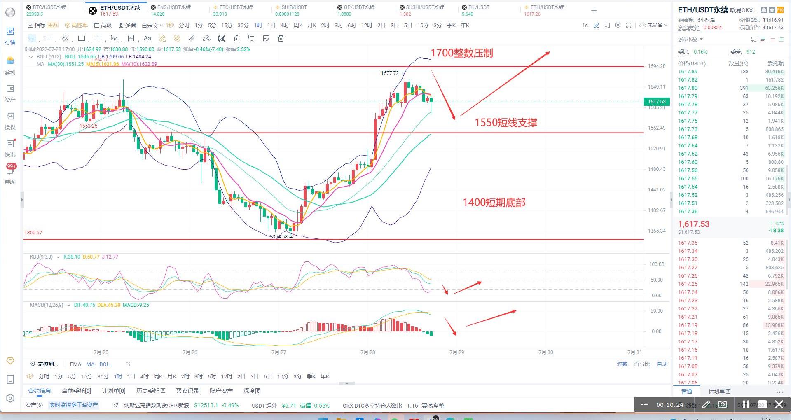Viewport: 791px width, 420px height.
Task: Expand the 自定义 custom period dropdown
Action: (152, 26)
